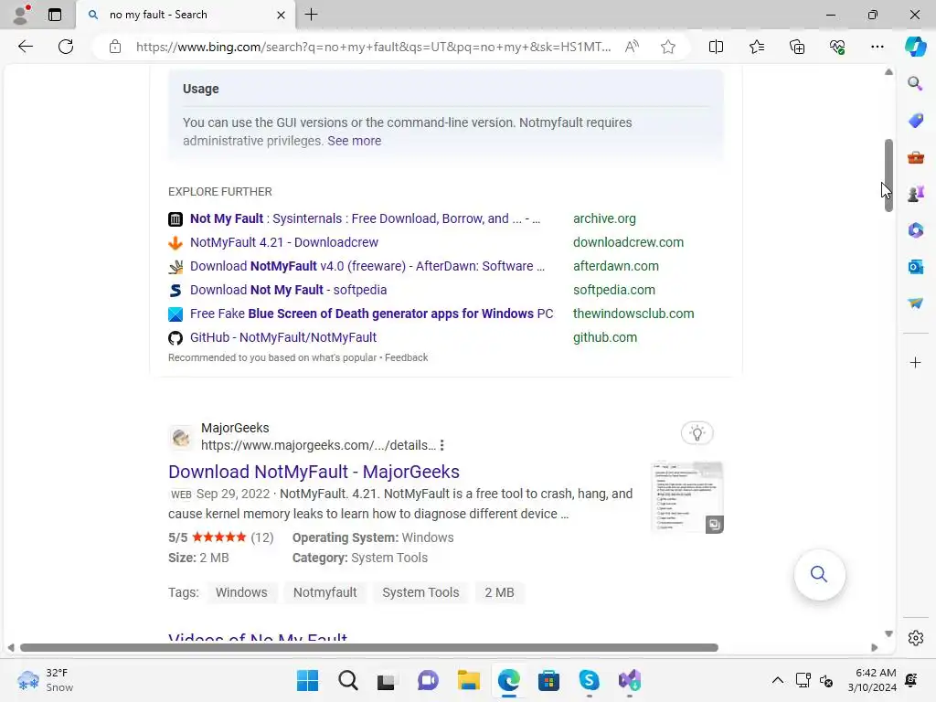This screenshot has height=702, width=936.
Task: Open MajorGeeks result options three dots
Action: pyautogui.click(x=441, y=445)
